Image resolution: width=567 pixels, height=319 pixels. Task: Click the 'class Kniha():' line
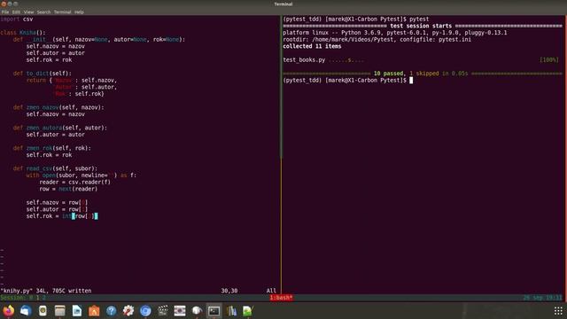pos(23,33)
